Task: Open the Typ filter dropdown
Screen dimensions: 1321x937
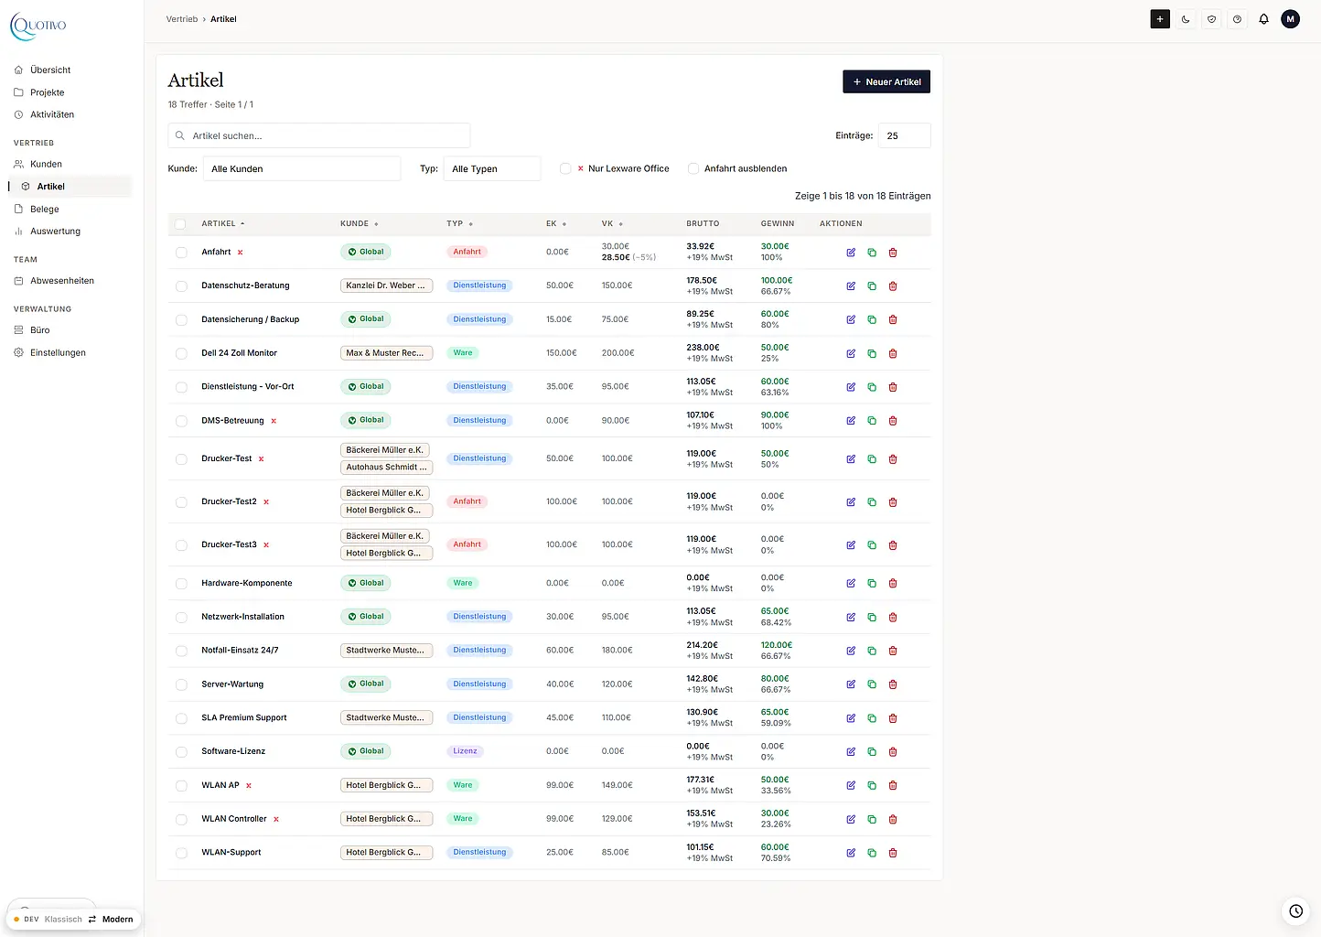Action: tap(492, 168)
